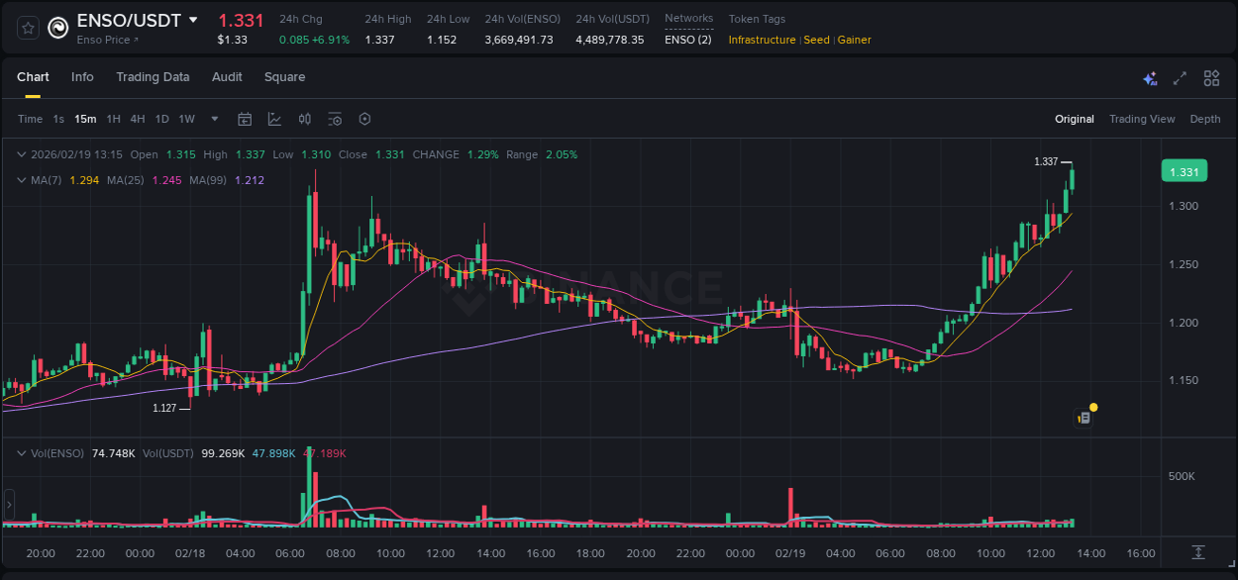1238x580 pixels.
Task: Click the candle comparison icon on chart toolbar
Action: click(305, 119)
